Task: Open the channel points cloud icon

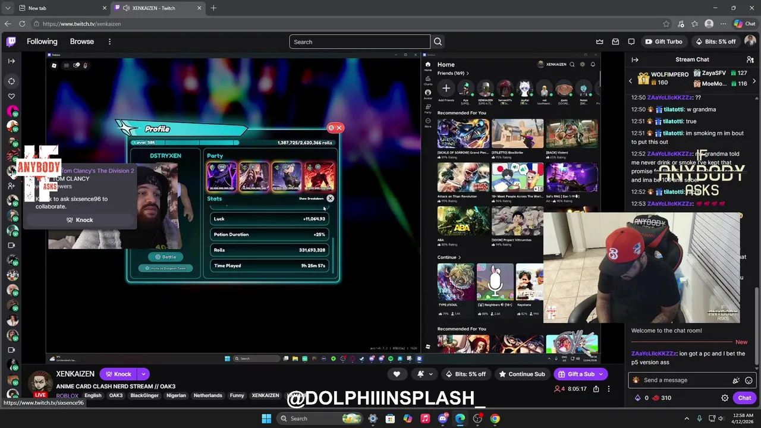Action: 656,398
